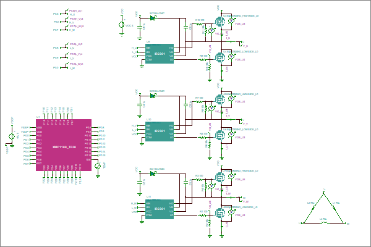Click the H_V label in the pin-mapping connector list

click(72, 23)
